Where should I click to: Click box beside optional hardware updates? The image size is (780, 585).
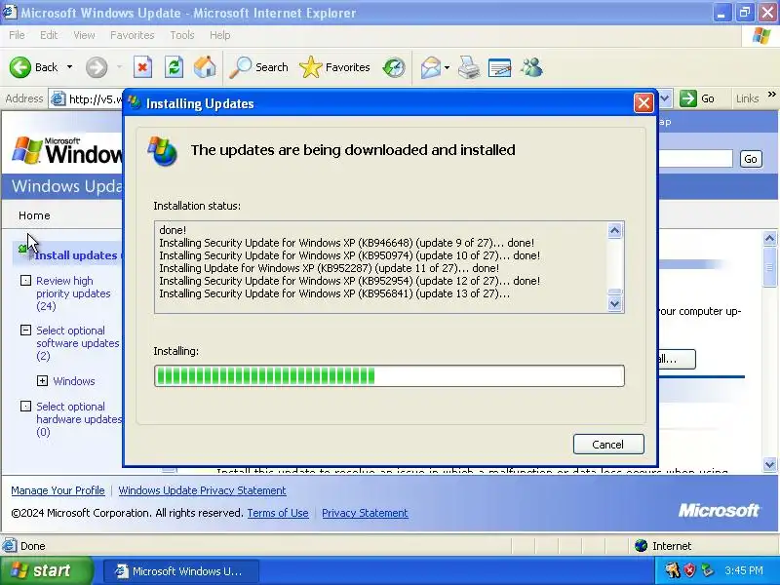point(25,407)
